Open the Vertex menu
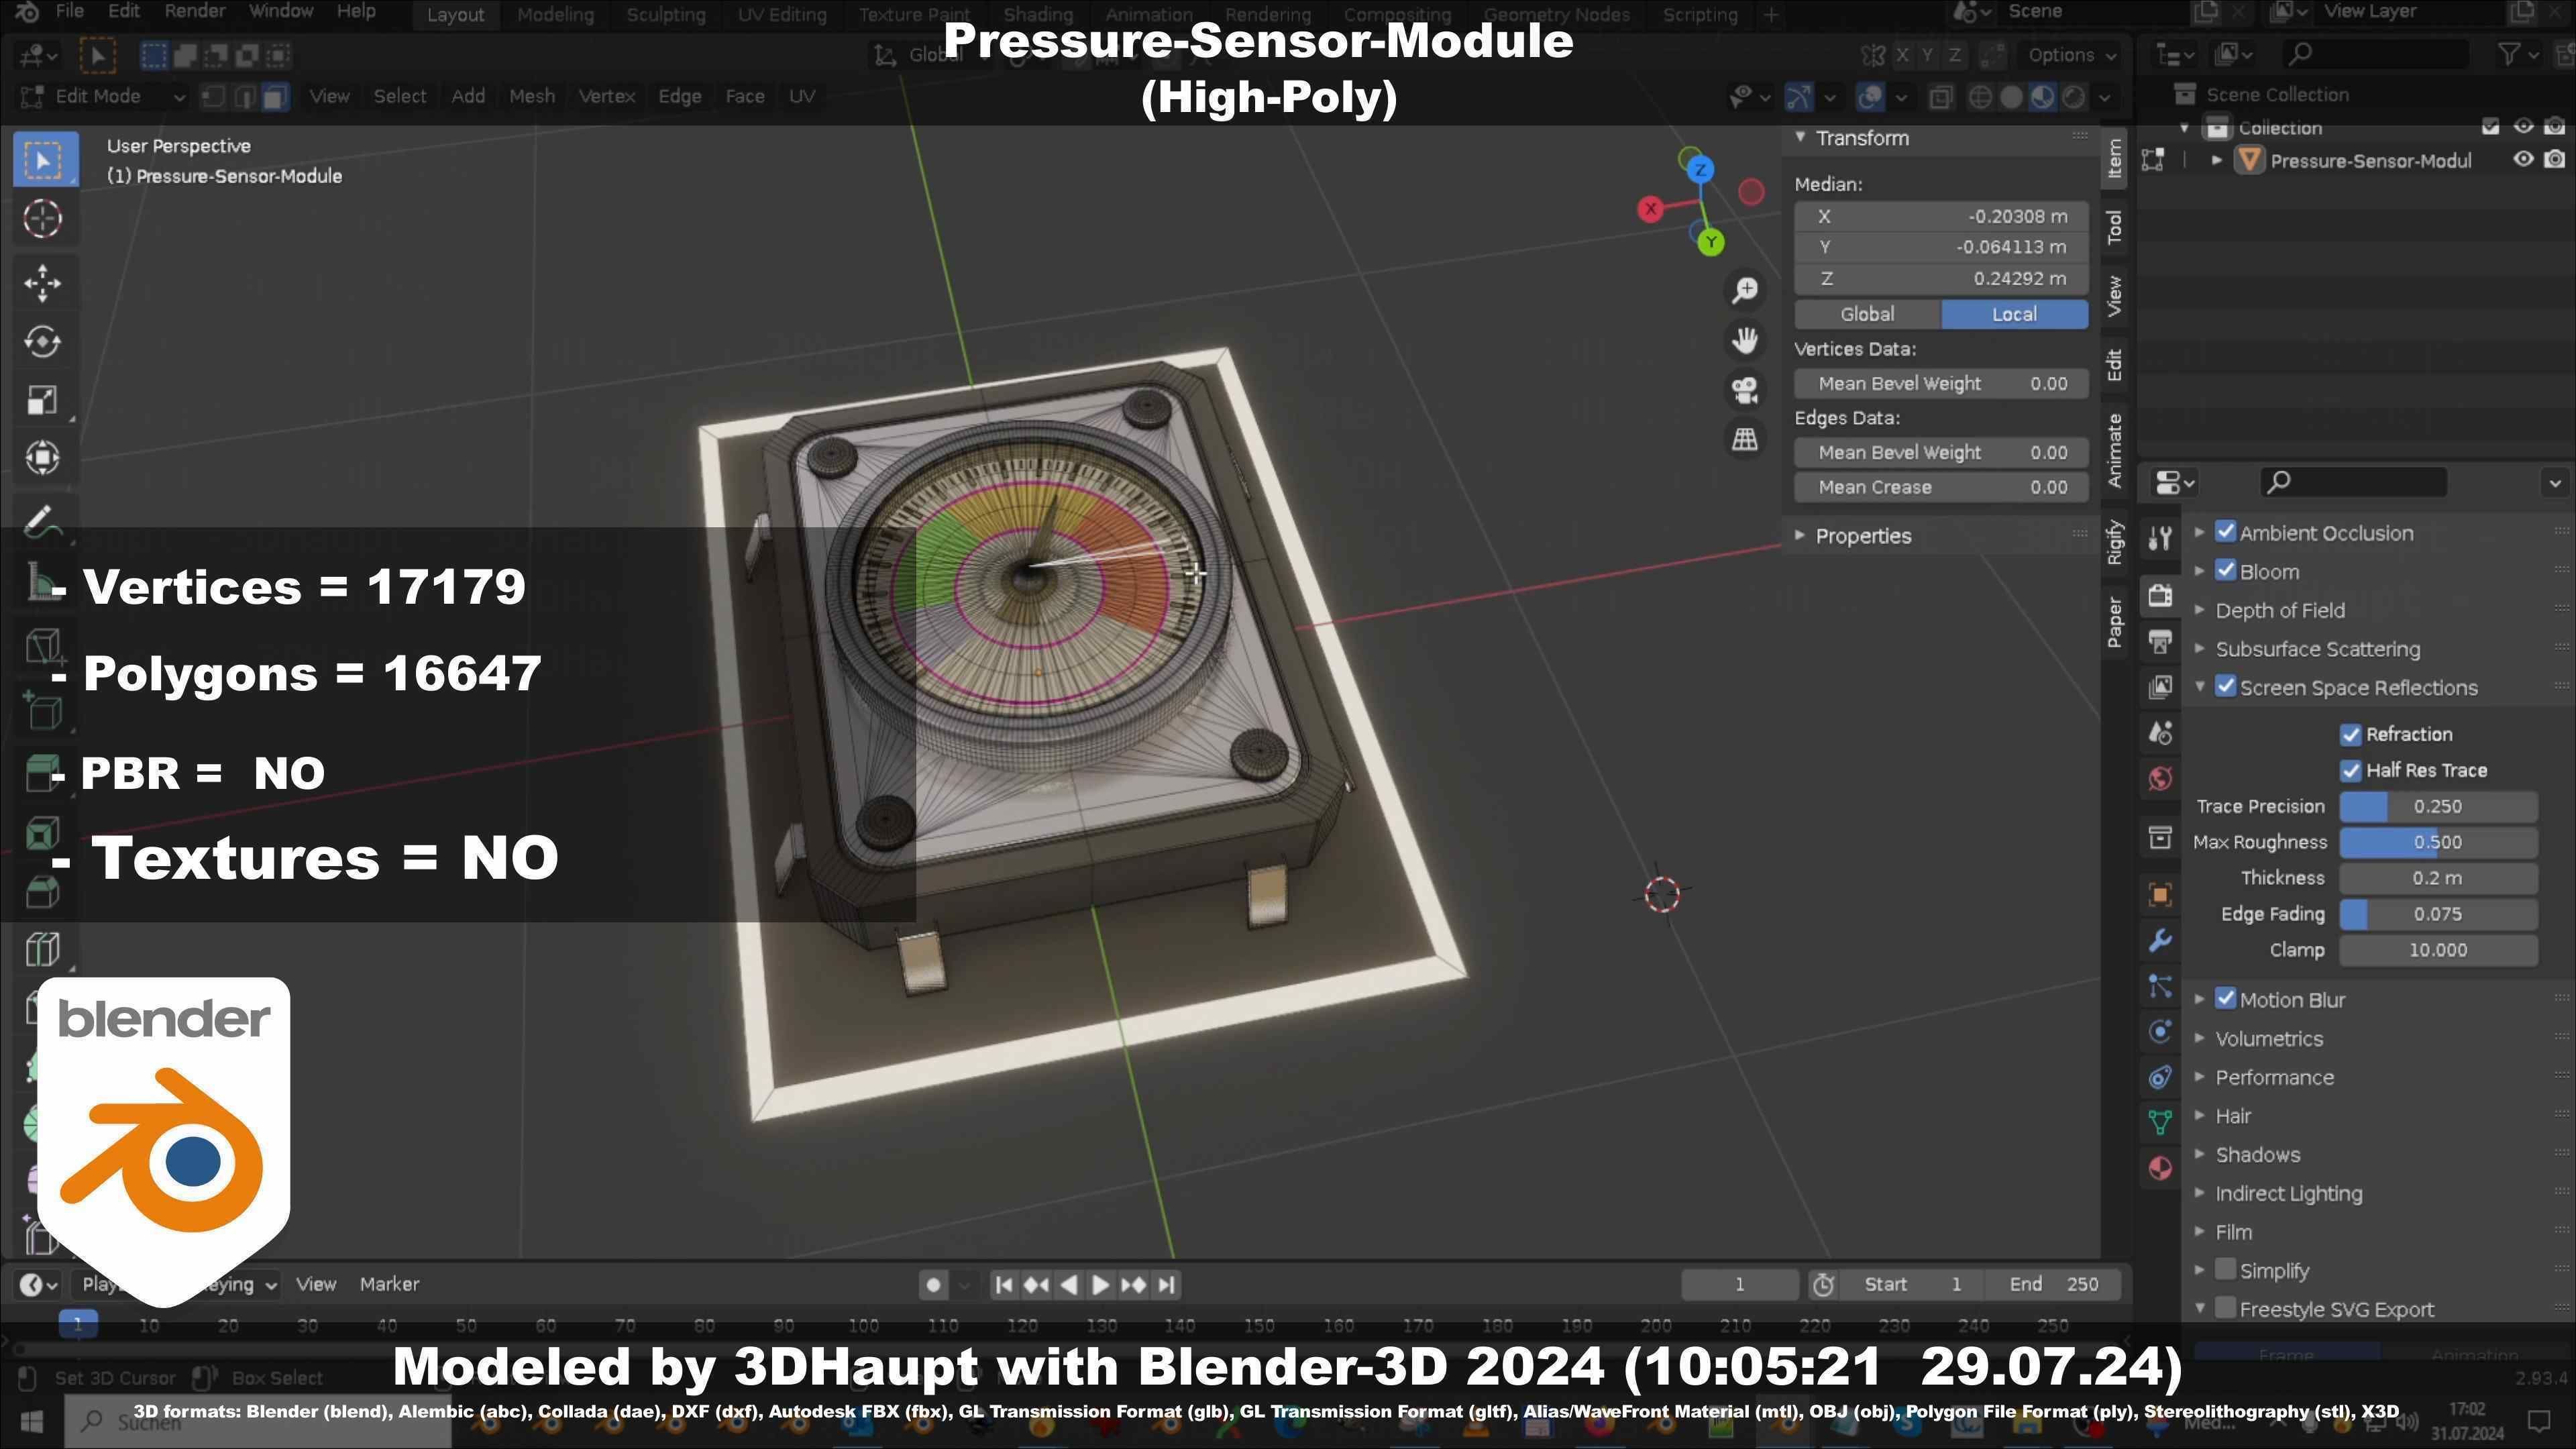The image size is (2576, 1449). pyautogui.click(x=606, y=97)
